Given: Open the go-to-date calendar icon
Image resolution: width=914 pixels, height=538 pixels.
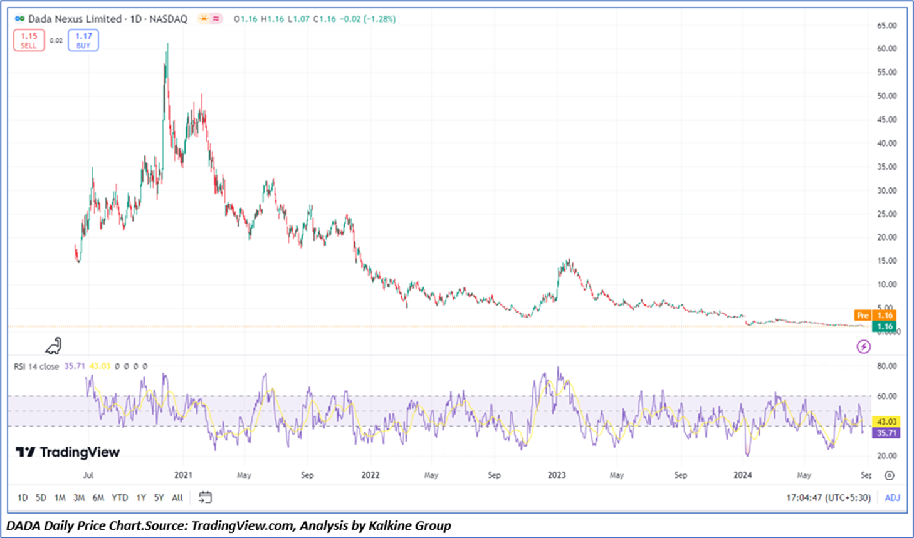Looking at the screenshot, I should click(205, 497).
